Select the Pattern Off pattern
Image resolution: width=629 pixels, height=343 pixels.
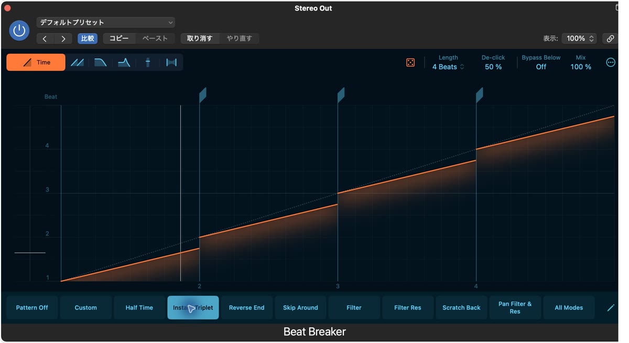pos(32,308)
